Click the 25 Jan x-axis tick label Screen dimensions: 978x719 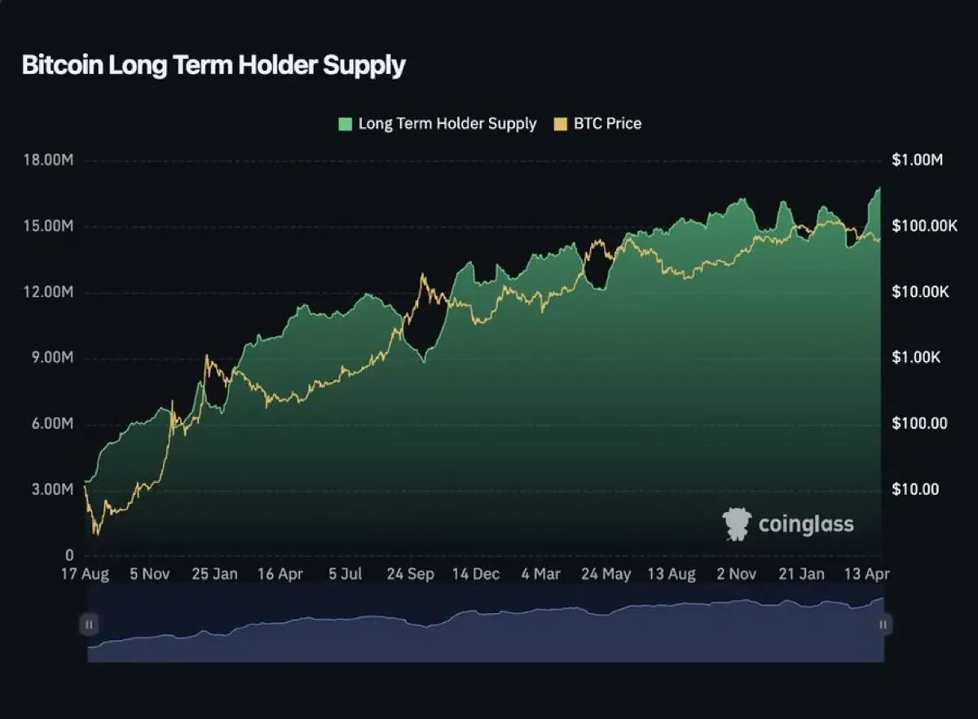214,574
